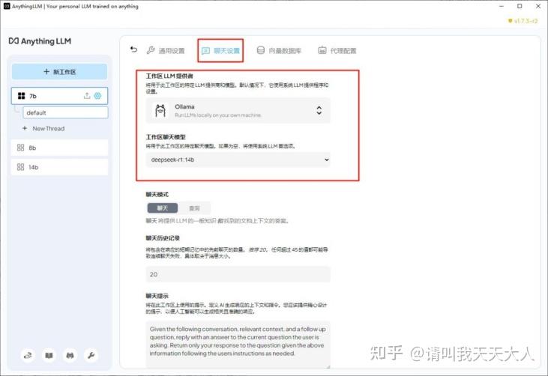Click the 聊天提示 heading
548x376 pixels.
point(157,296)
